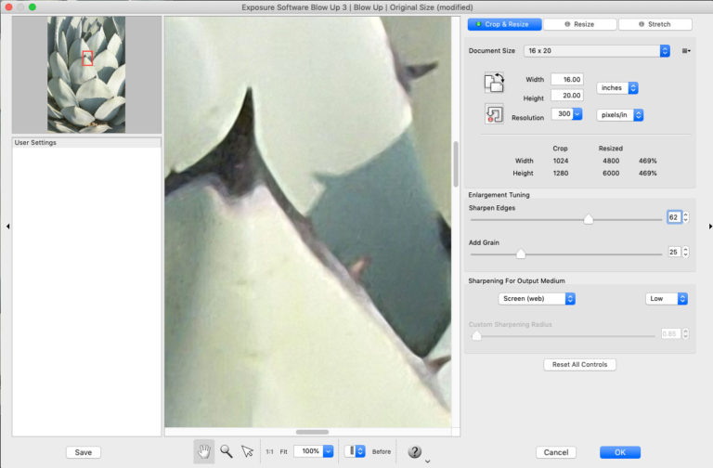Click the Width 16.00 input field

[567, 79]
